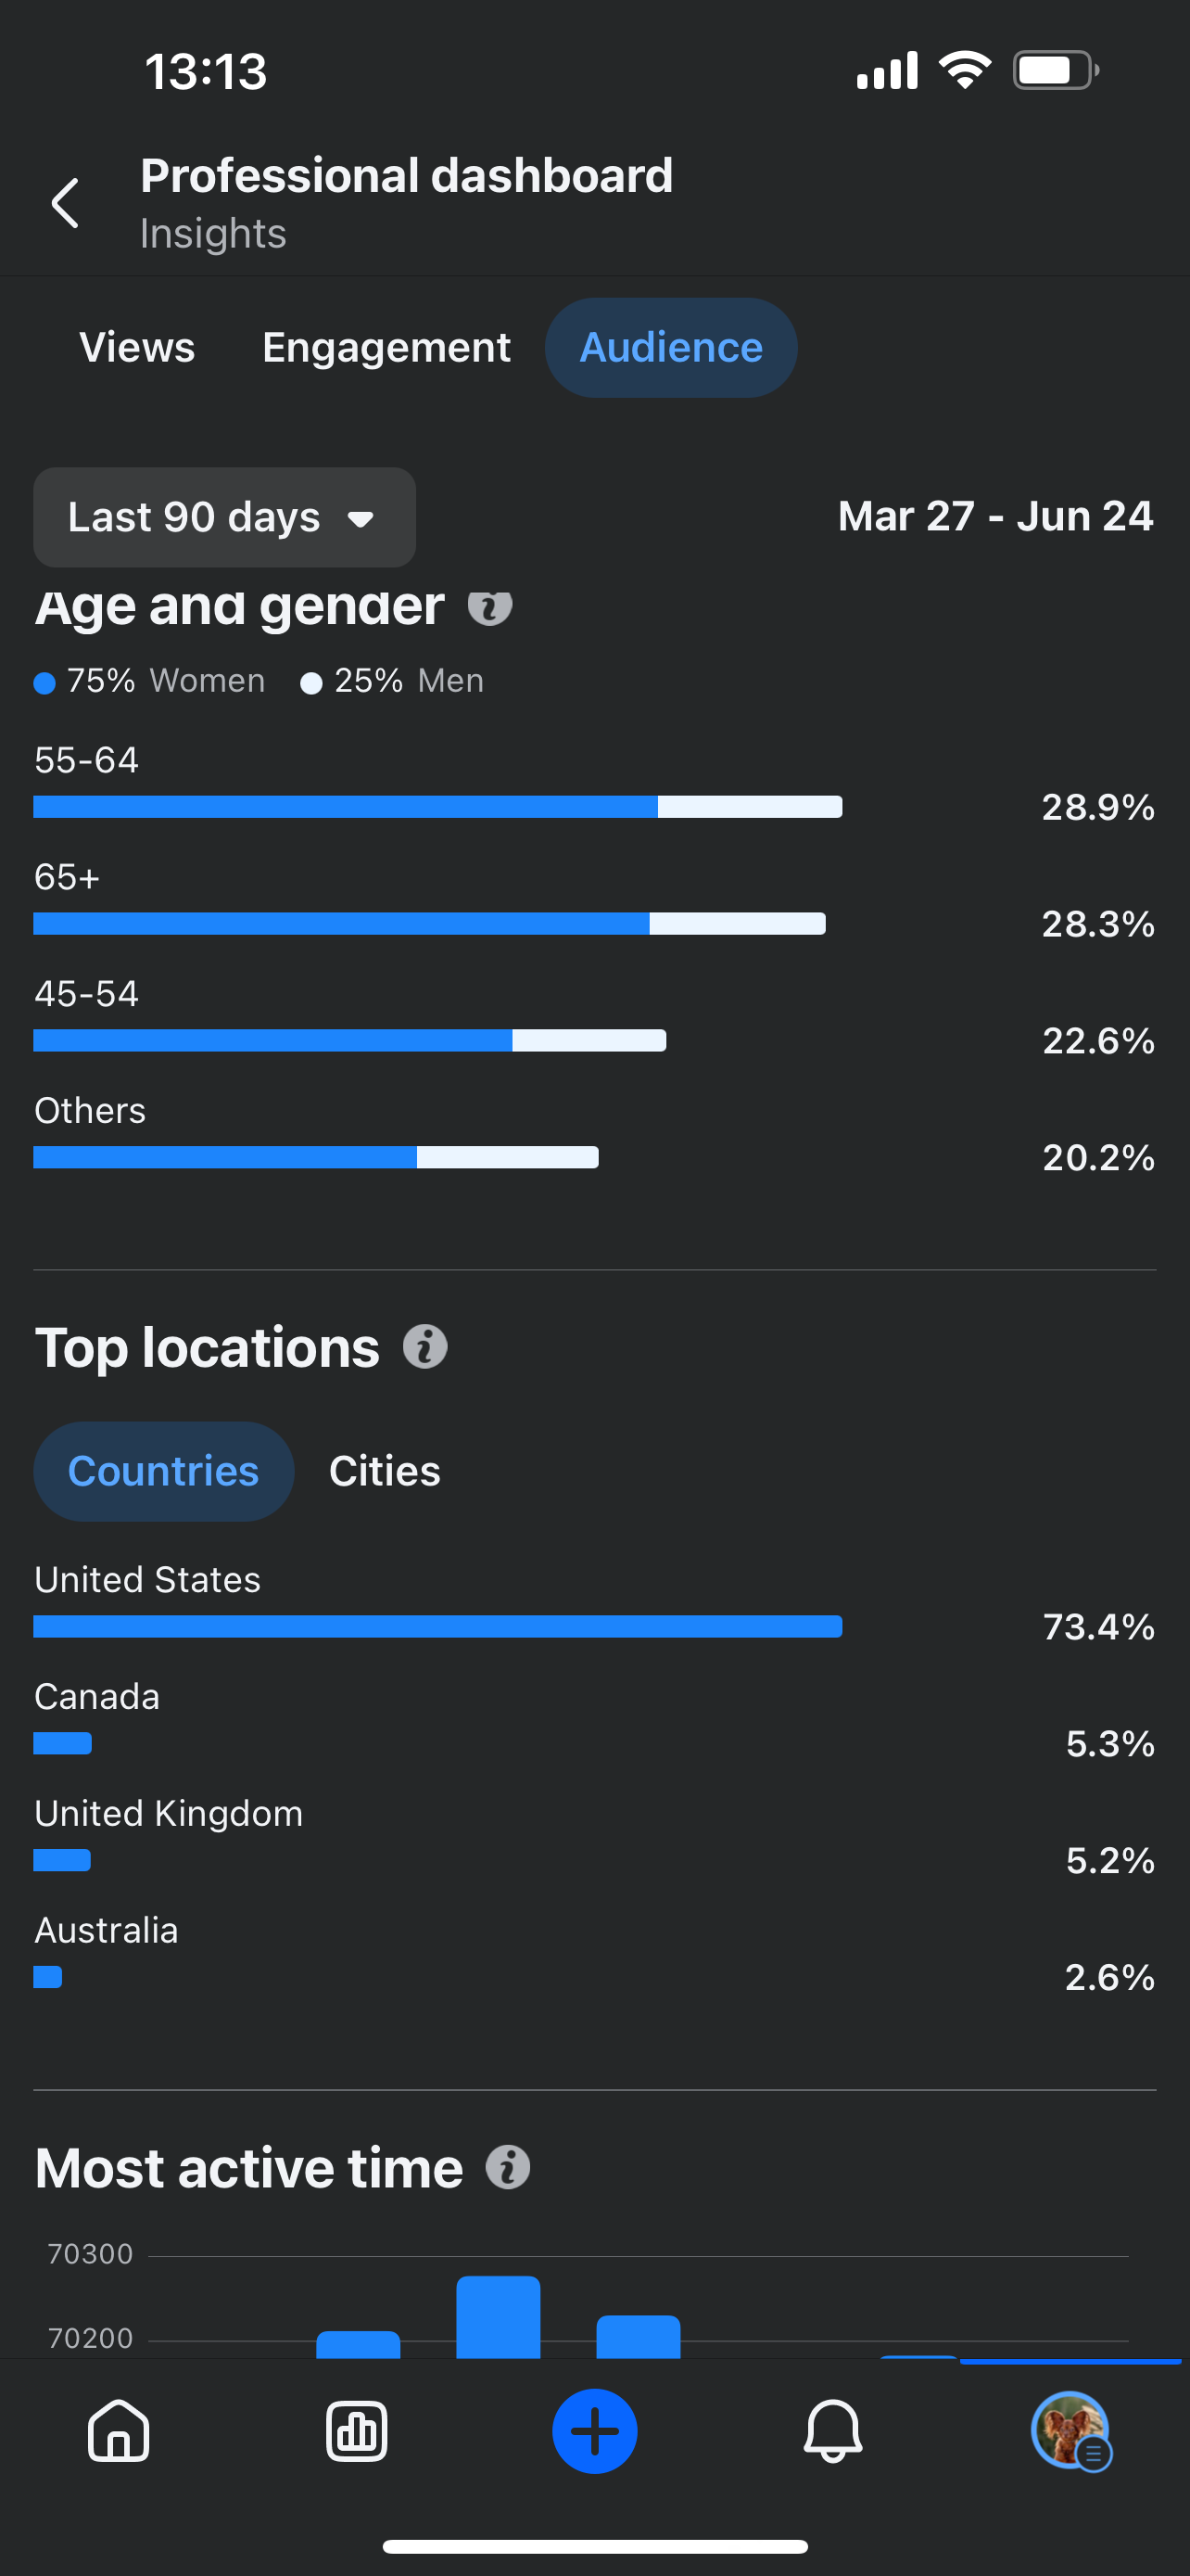Switch to the Views tab
1190x2576 pixels.
click(137, 348)
